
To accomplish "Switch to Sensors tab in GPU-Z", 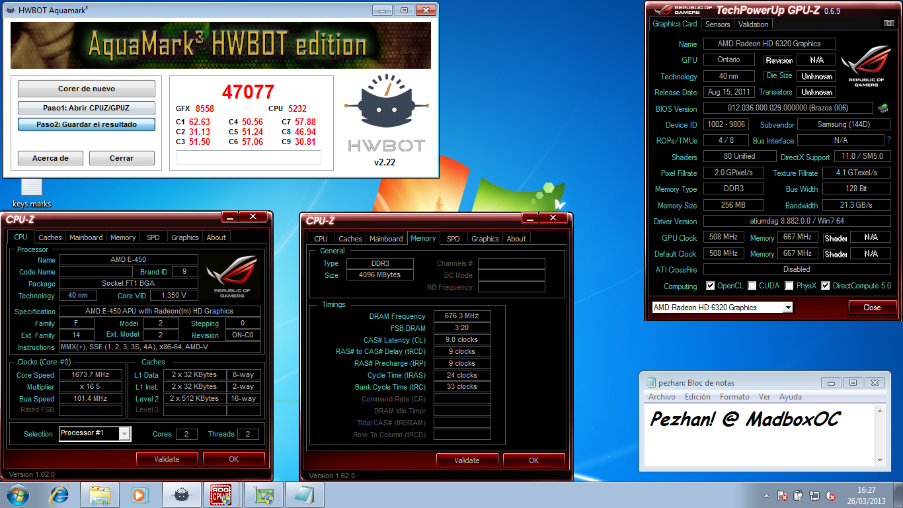I will pyautogui.click(x=717, y=24).
